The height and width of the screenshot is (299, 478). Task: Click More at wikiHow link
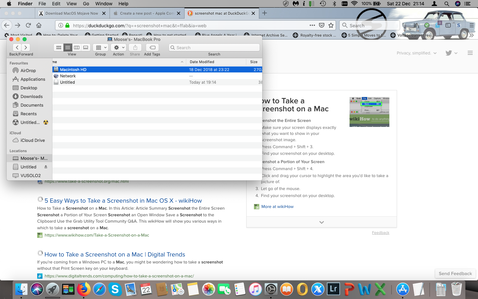pyautogui.click(x=278, y=207)
